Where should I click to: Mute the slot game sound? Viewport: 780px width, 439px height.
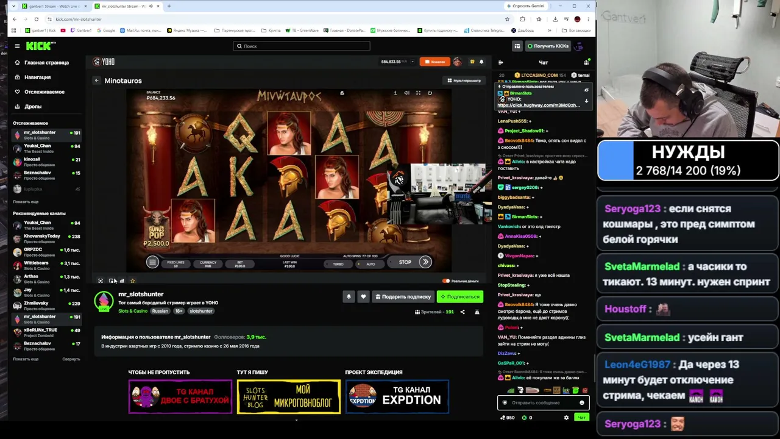point(406,93)
